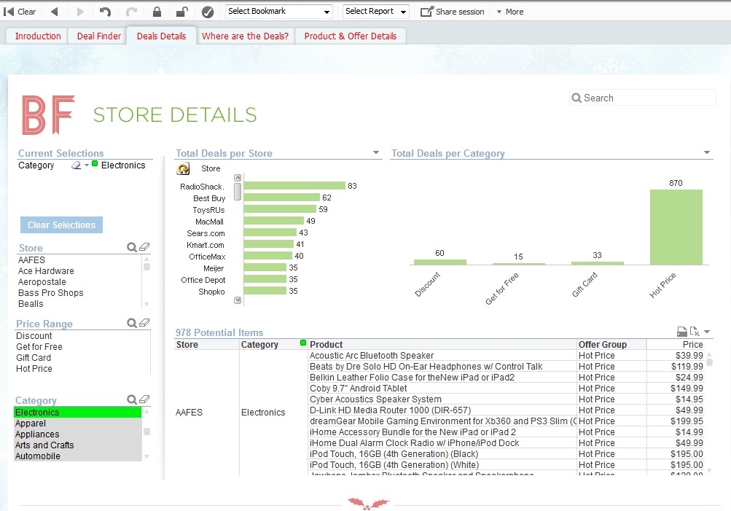Click the Offer Group column header

pyautogui.click(x=611, y=345)
